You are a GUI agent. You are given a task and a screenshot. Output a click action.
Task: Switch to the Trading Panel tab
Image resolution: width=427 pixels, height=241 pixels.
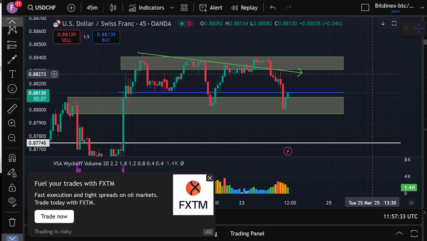coord(247,233)
